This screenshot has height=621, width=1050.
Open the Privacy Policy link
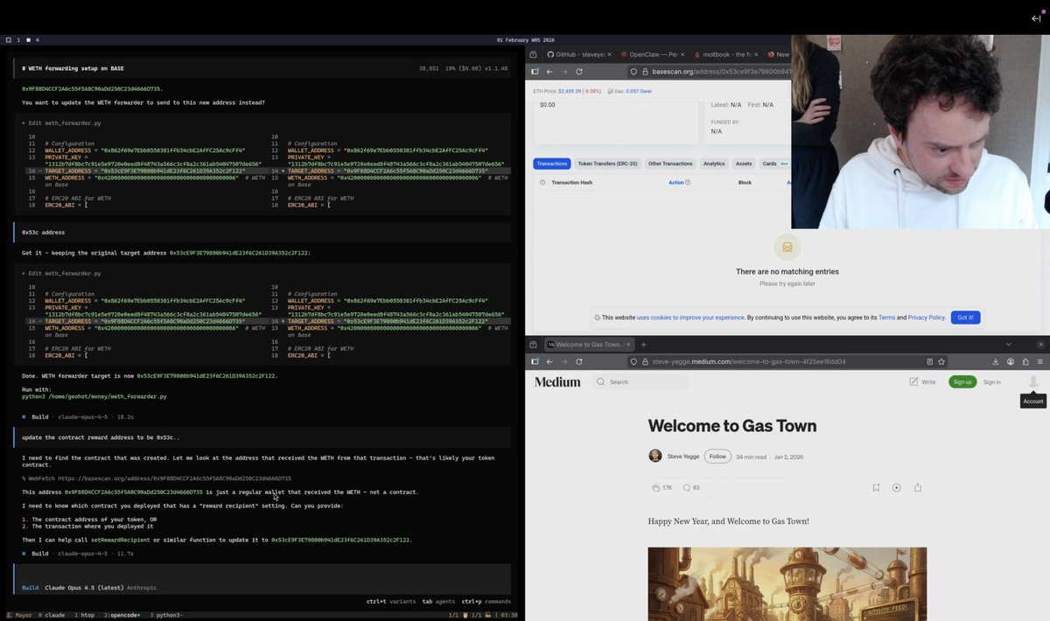(927, 317)
